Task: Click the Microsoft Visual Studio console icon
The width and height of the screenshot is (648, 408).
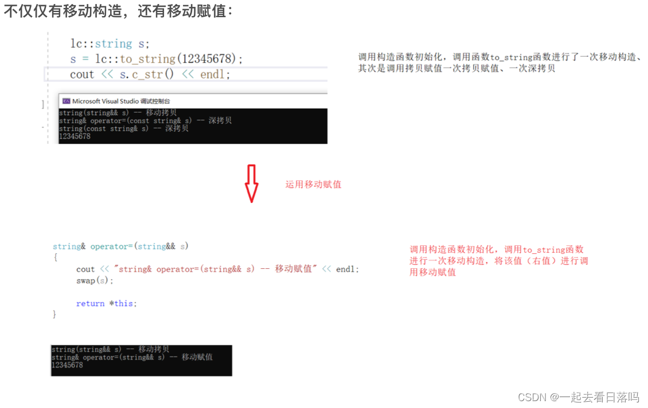Action: [x=67, y=101]
